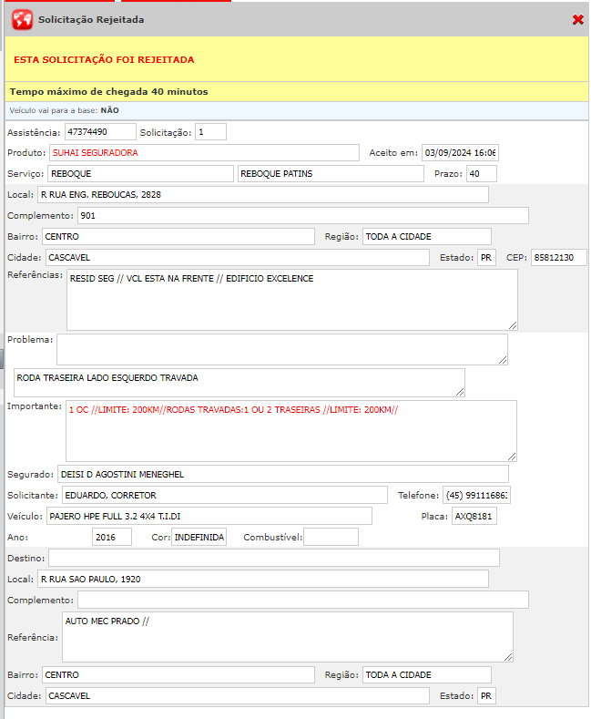Click the Complemento field containing 901
Image resolution: width=591 pixels, height=719 pixels.
point(301,216)
